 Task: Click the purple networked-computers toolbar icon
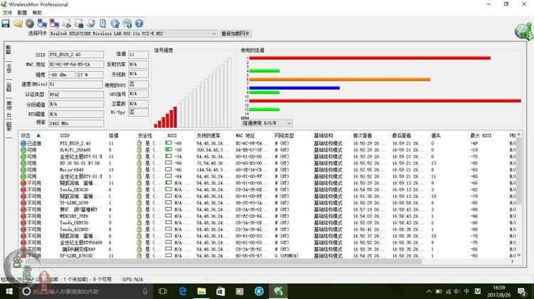tap(54, 23)
